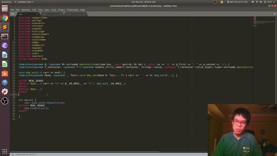Open the Files icon in the dock
This screenshot has height=156, width=277.
[x=5, y=9]
